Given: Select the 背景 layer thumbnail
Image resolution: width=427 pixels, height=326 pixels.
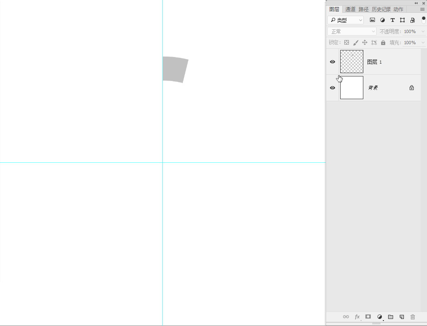Looking at the screenshot, I should tap(352, 88).
